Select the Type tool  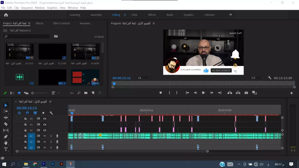(x=6, y=149)
